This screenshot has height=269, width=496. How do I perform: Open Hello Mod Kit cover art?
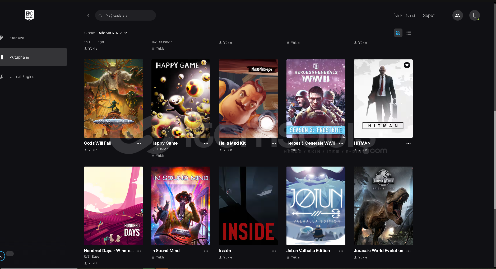click(248, 98)
